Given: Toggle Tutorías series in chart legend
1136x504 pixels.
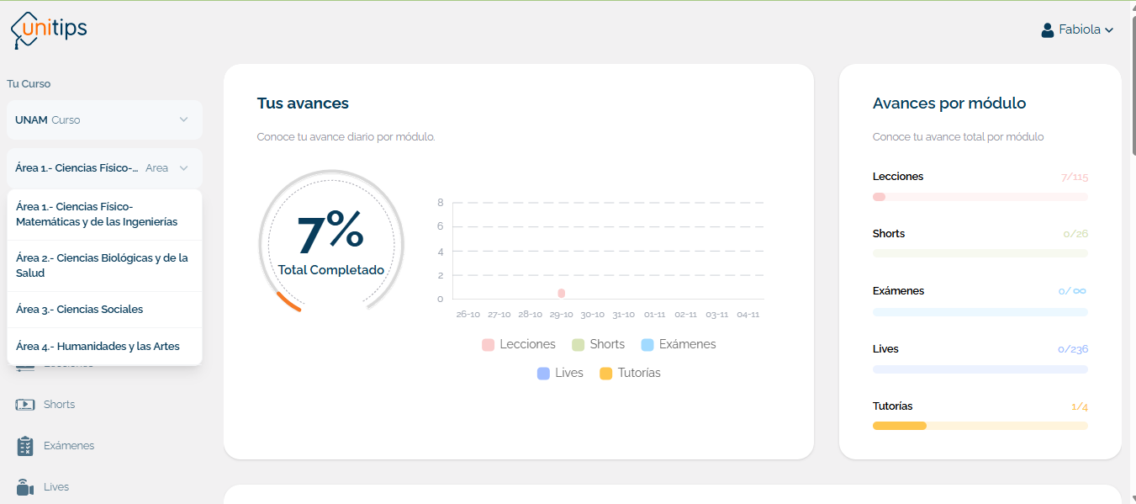Looking at the screenshot, I should (x=630, y=373).
